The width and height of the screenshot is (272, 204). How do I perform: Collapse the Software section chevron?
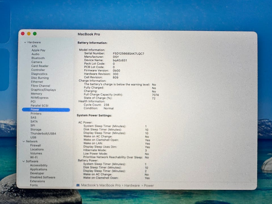(x=24, y=161)
